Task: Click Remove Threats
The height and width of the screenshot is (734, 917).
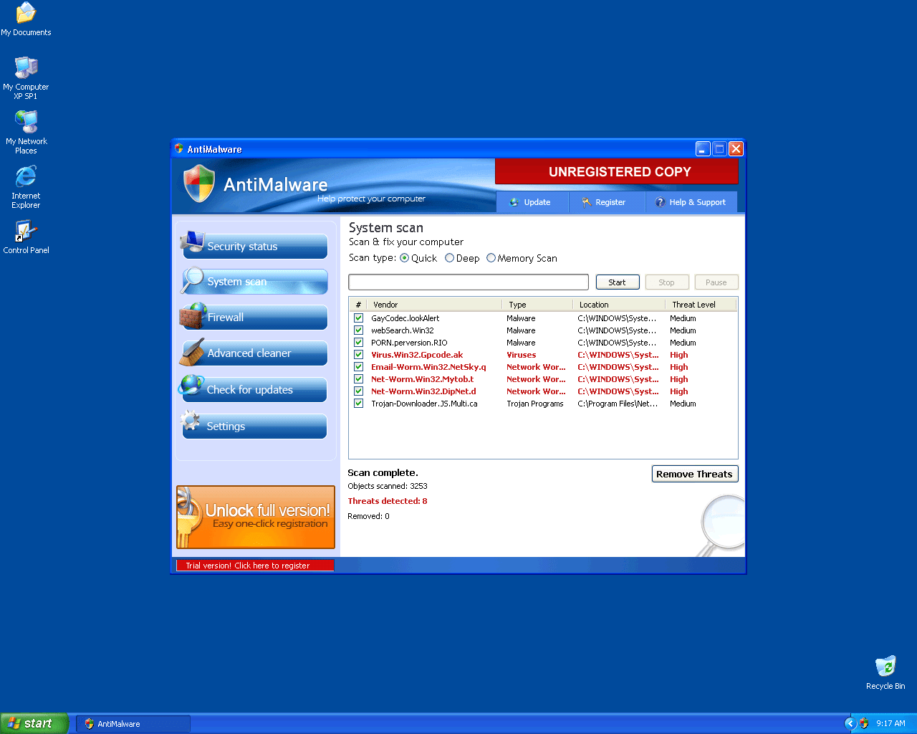Action: click(x=694, y=473)
